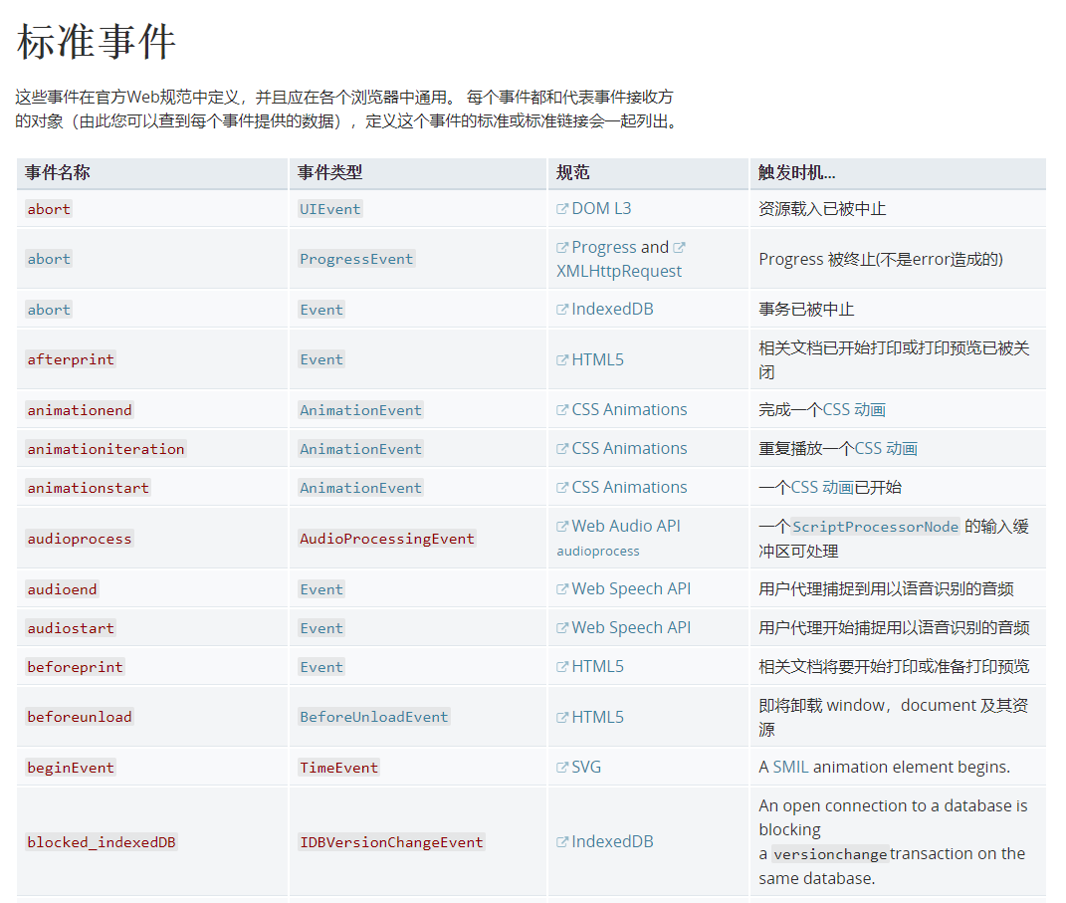
Task: Click the external-link icon before DOM L3
Action: pos(562,209)
